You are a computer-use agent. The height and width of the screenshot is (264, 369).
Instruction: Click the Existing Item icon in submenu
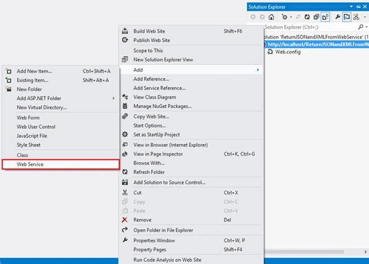point(9,80)
